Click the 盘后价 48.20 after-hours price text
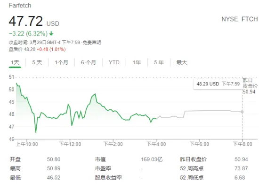 (x=22, y=49)
